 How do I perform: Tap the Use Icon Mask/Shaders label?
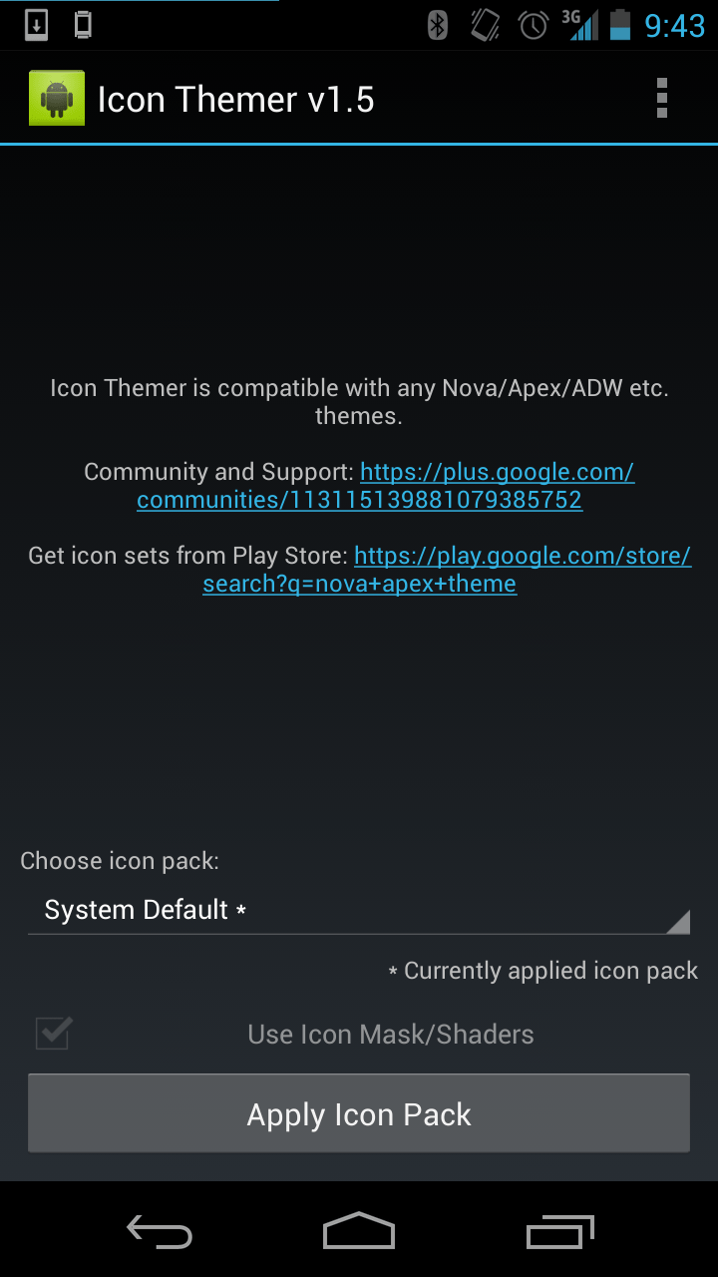click(391, 1035)
